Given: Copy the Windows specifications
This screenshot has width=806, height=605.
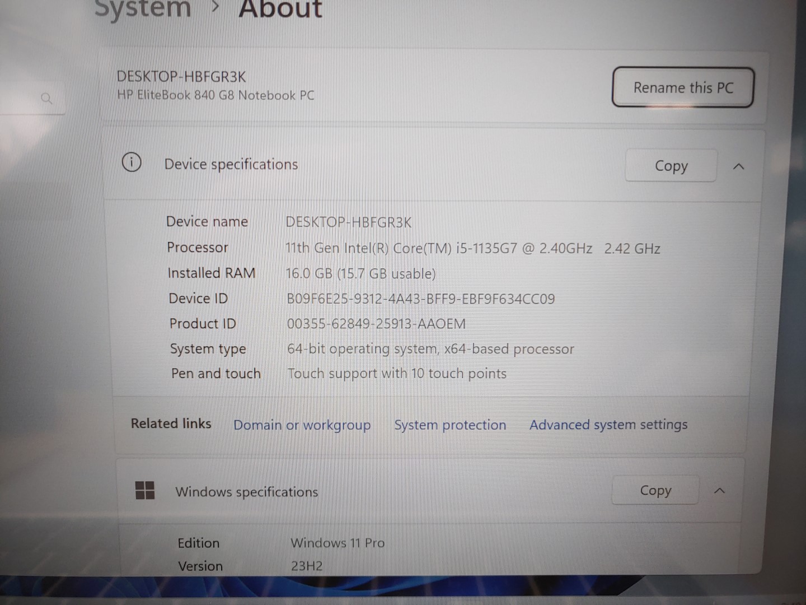Looking at the screenshot, I should 655,490.
